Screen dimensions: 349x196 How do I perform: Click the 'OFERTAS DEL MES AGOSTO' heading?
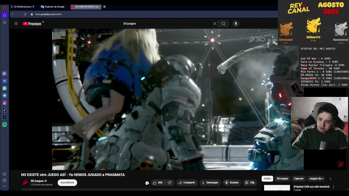(318, 49)
